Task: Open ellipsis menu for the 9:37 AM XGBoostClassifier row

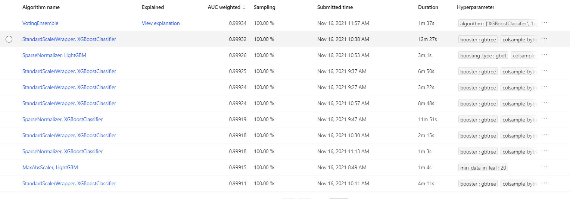Action: click(x=544, y=71)
